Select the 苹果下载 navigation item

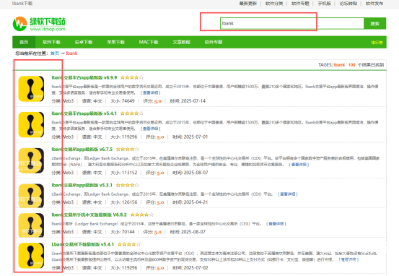[x=115, y=42]
